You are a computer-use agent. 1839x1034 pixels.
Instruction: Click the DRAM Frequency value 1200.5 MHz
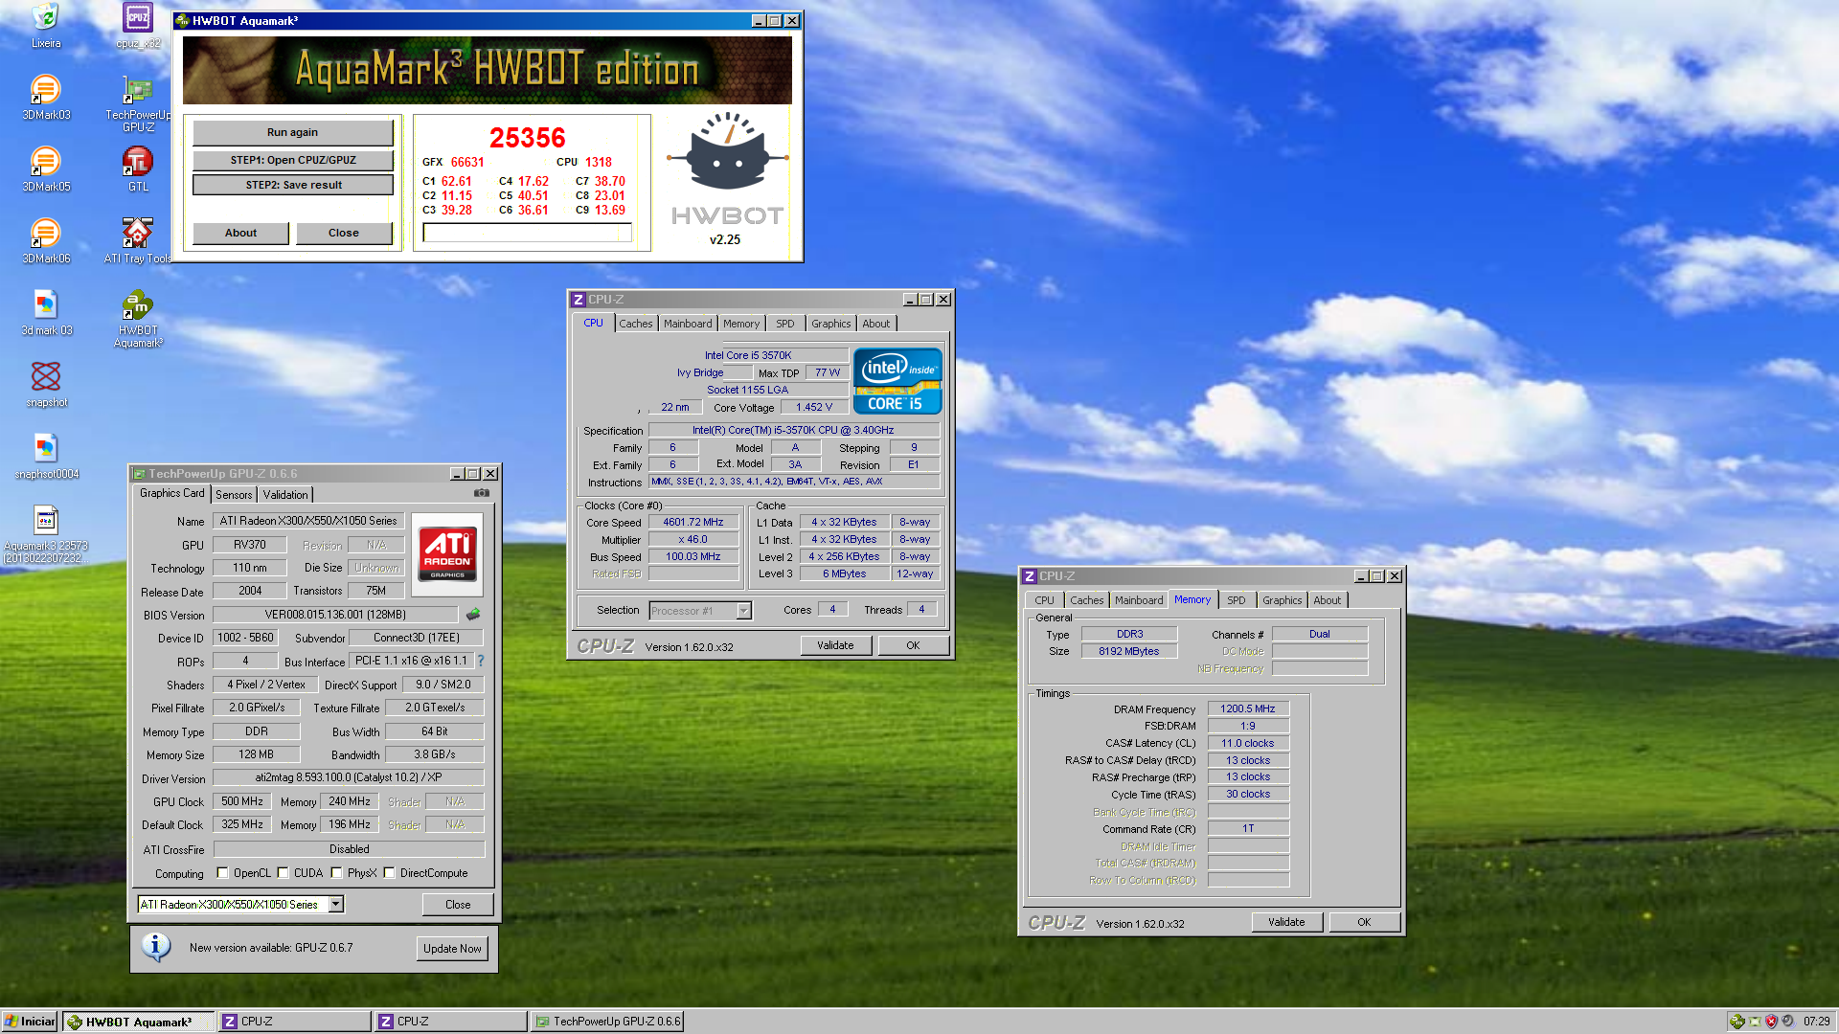[1248, 708]
